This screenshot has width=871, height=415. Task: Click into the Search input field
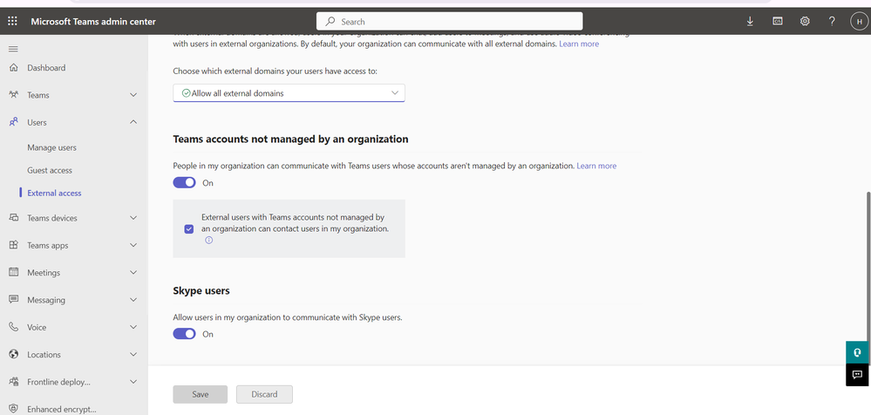(449, 22)
